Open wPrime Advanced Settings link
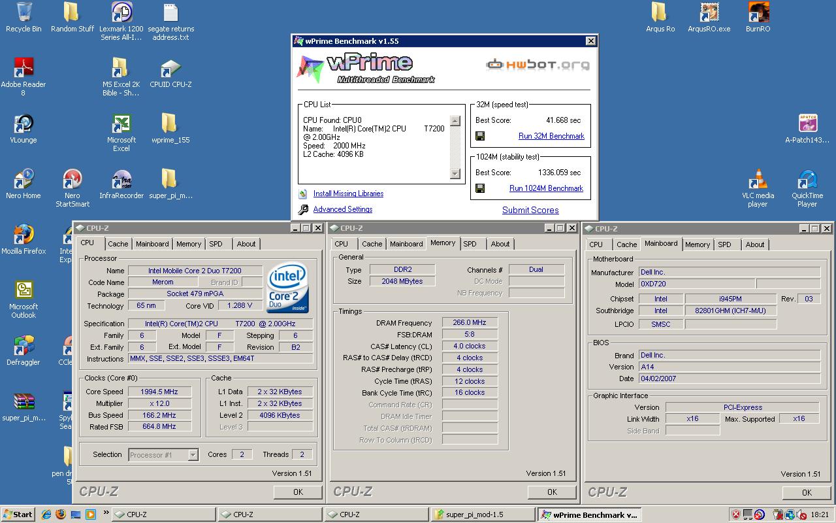836x523 pixels. click(343, 209)
